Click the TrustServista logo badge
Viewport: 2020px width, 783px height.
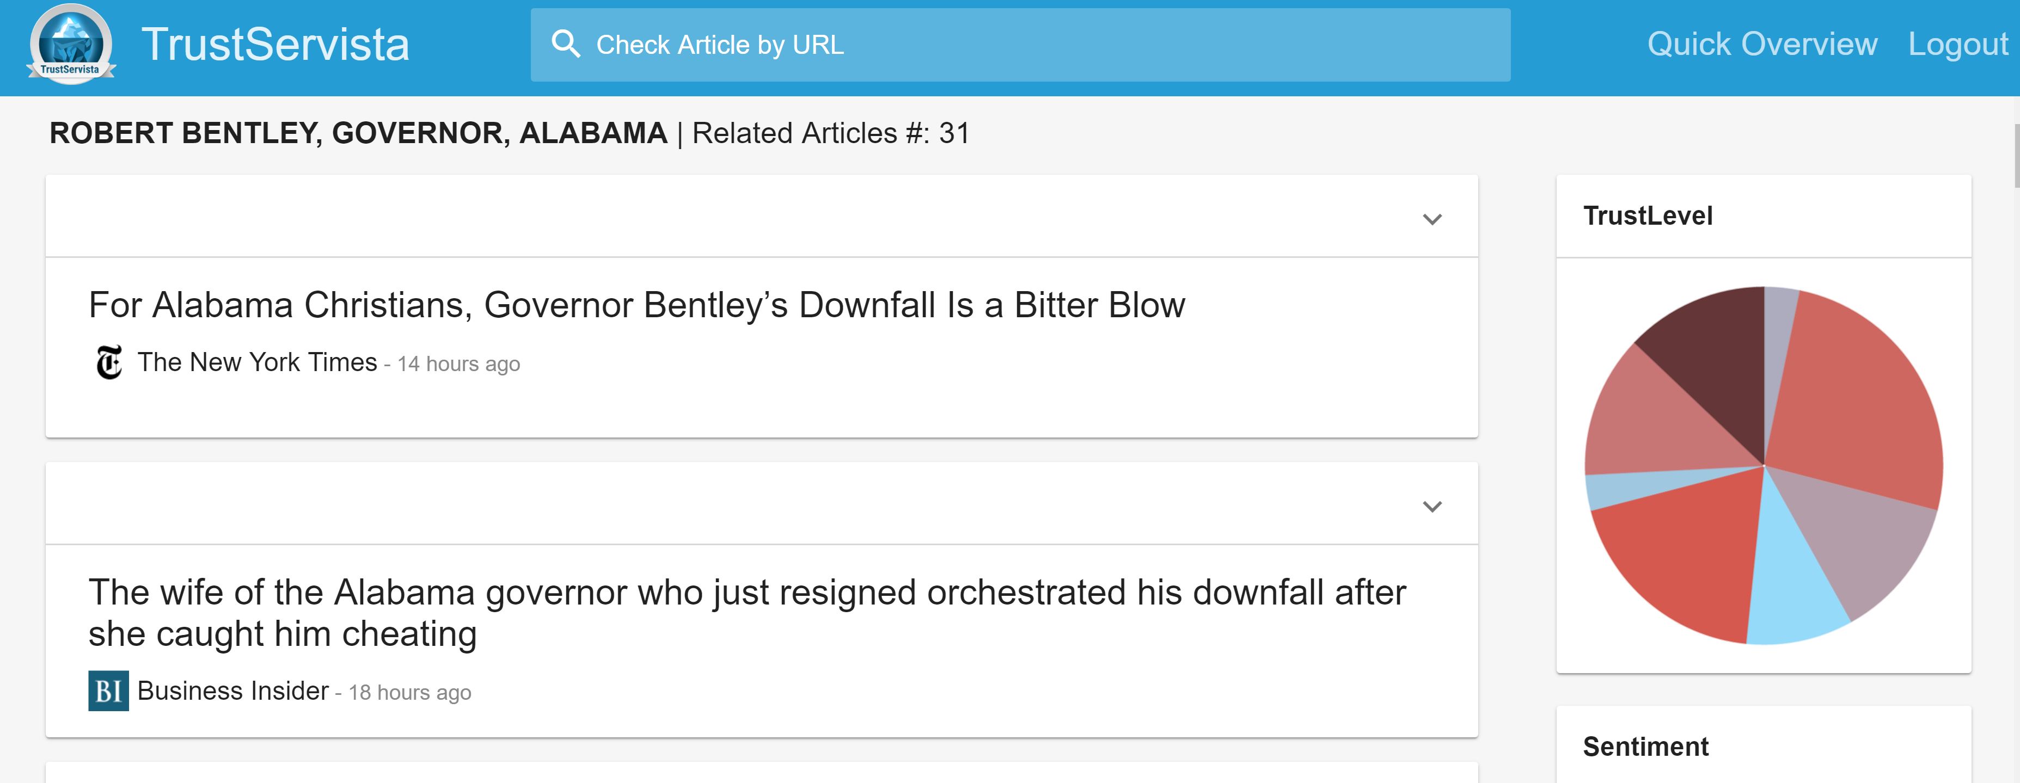coord(71,45)
